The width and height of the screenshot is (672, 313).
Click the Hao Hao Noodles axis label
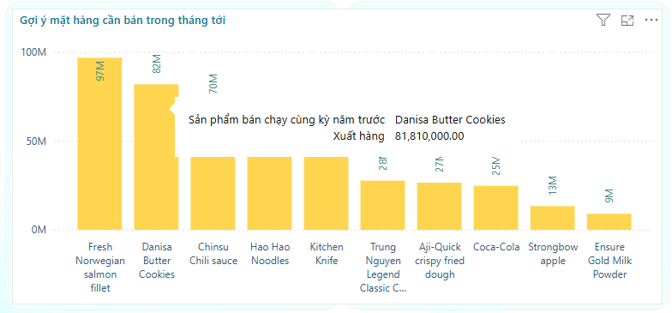pos(270,254)
